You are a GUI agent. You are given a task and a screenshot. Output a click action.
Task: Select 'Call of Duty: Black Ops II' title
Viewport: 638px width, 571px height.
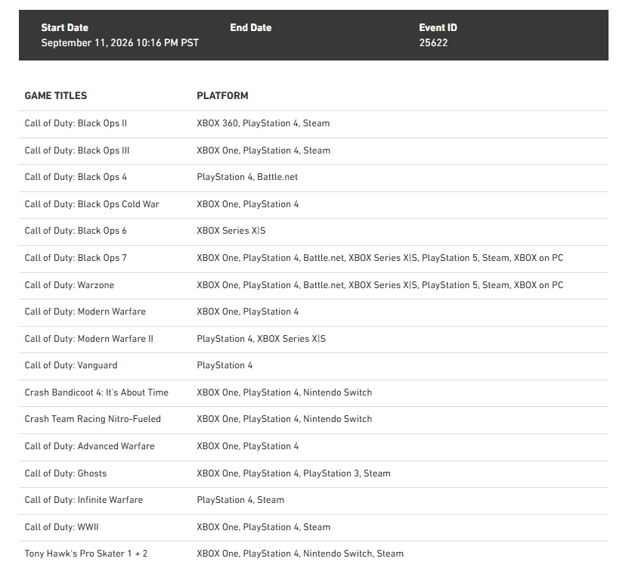(x=76, y=123)
